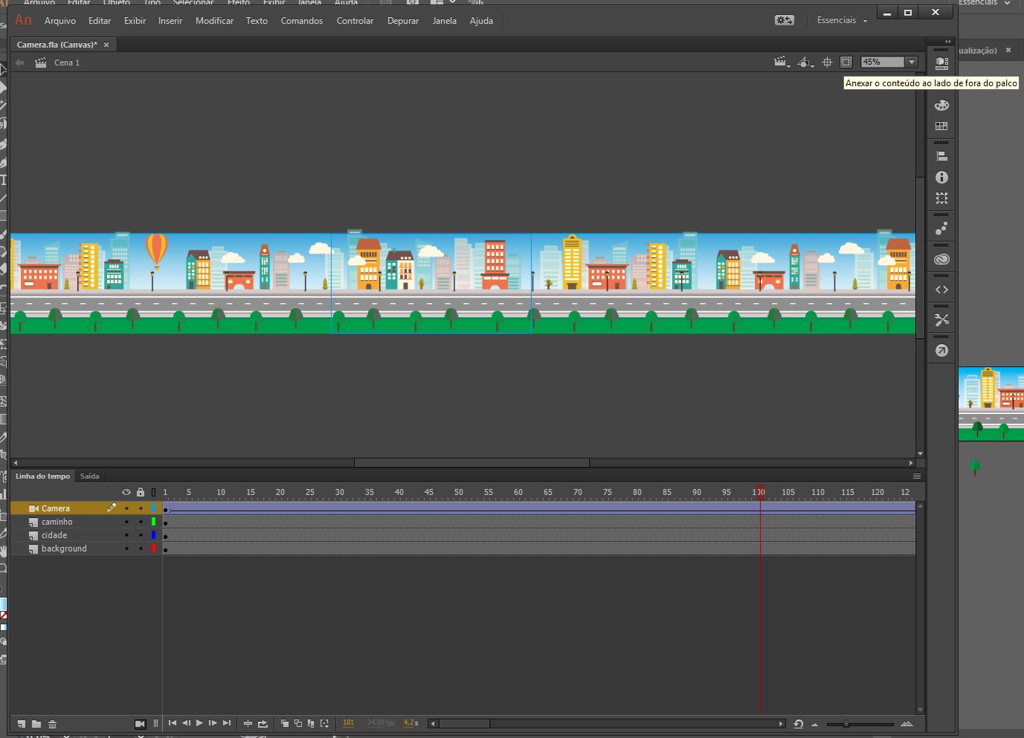Click the back arrow beside Cena 1

(20, 62)
